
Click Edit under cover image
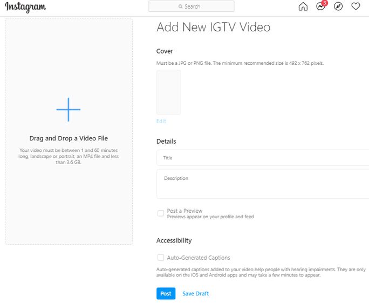(x=161, y=121)
